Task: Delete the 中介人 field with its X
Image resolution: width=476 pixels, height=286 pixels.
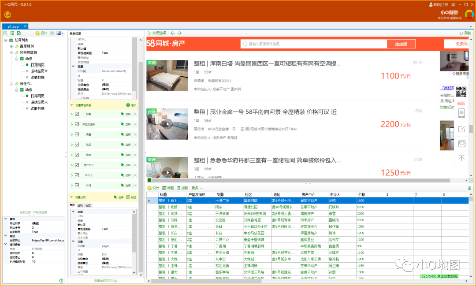Action: [x=135, y=175]
